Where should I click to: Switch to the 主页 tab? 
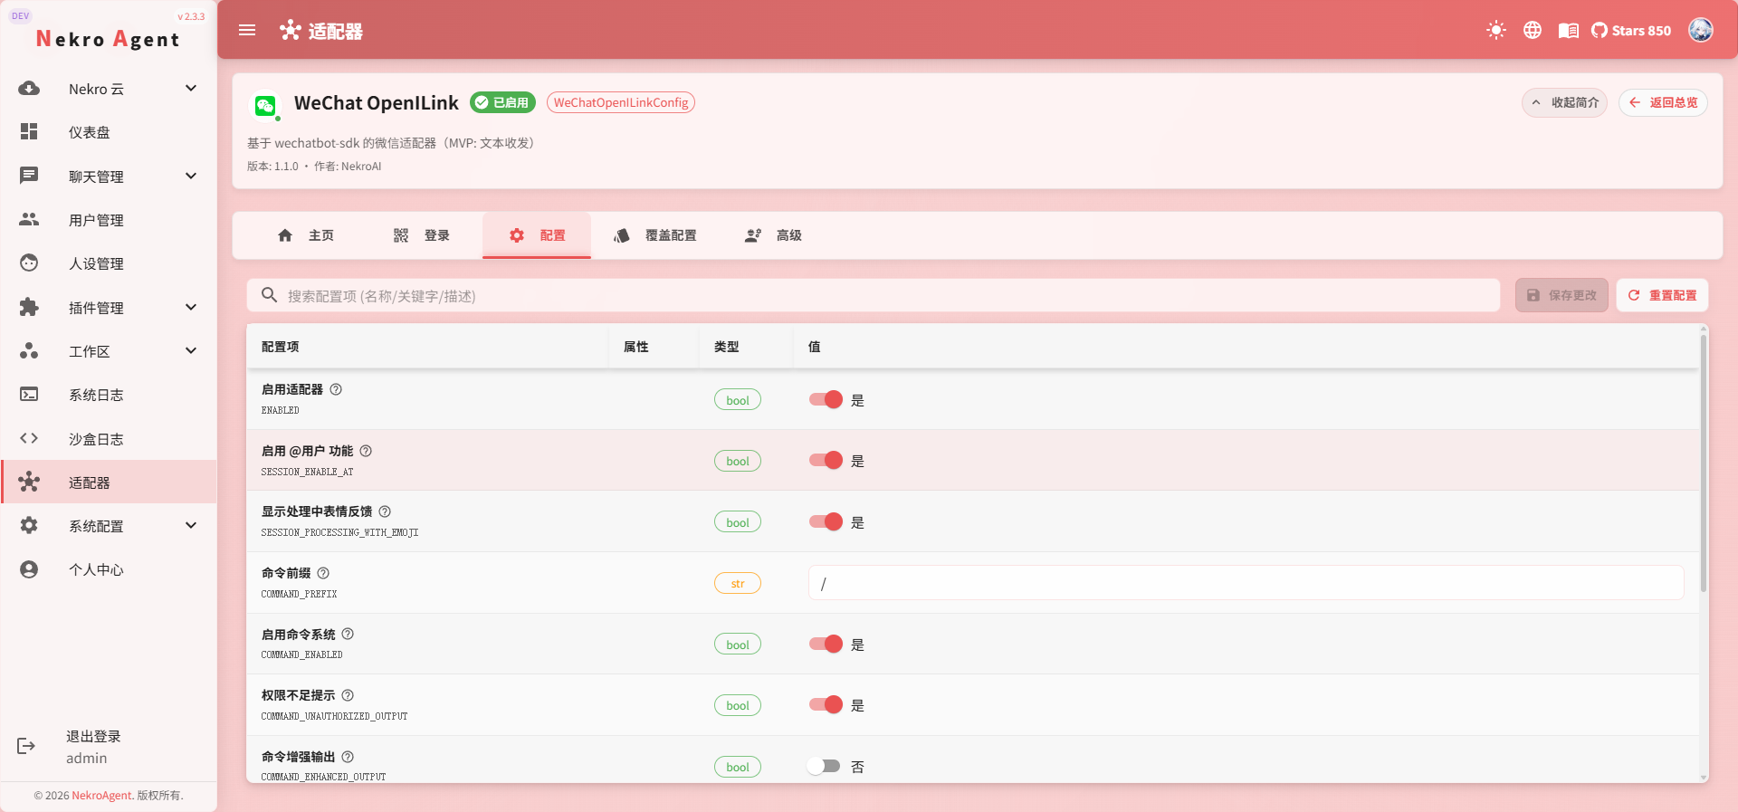pyautogui.click(x=306, y=235)
